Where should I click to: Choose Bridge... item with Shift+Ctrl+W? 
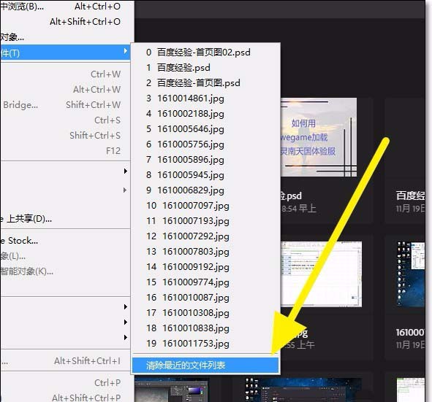click(x=65, y=105)
